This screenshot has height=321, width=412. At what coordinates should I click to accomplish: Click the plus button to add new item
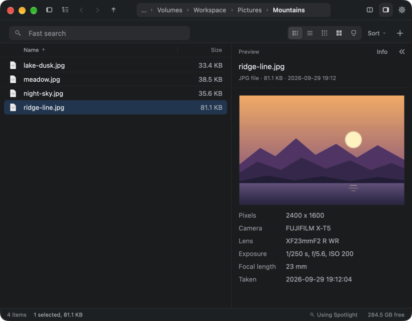399,33
